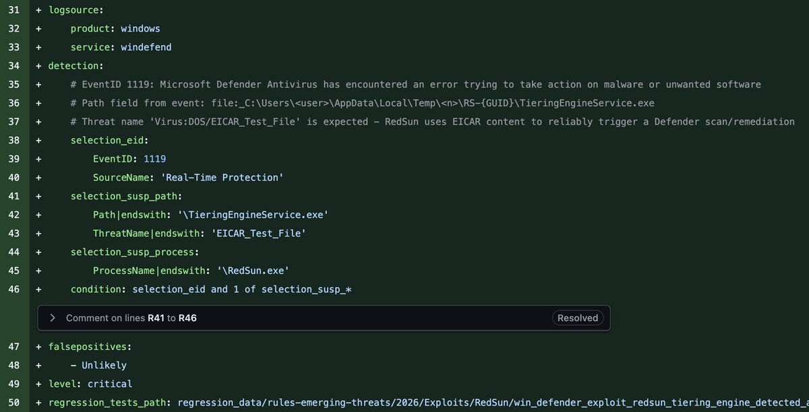The width and height of the screenshot is (809, 412).
Task: Click the 'selection_susp_path:' key
Action: pyautogui.click(x=126, y=196)
